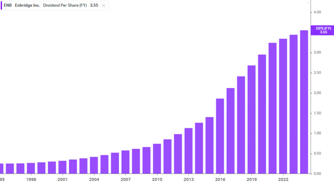Image resolution: width=334 pixels, height=183 pixels.
Task: Click the 2010 x-axis year label
Action: coord(157,180)
